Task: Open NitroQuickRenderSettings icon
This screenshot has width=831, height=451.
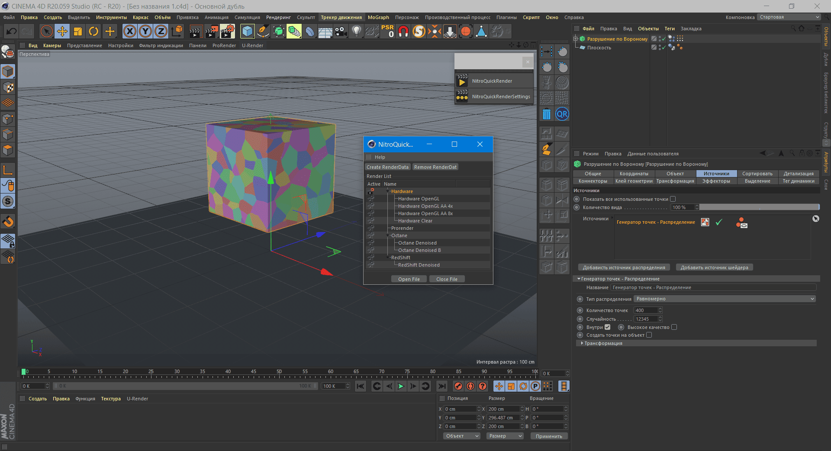Action: click(x=462, y=96)
